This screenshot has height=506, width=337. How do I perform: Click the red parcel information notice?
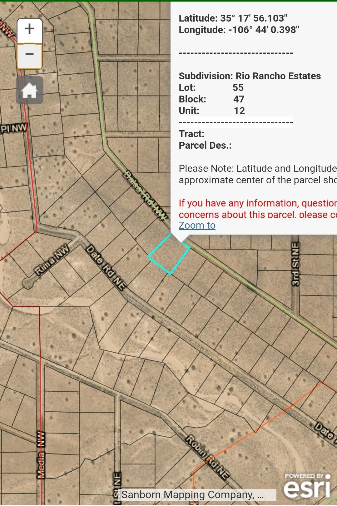click(x=257, y=209)
